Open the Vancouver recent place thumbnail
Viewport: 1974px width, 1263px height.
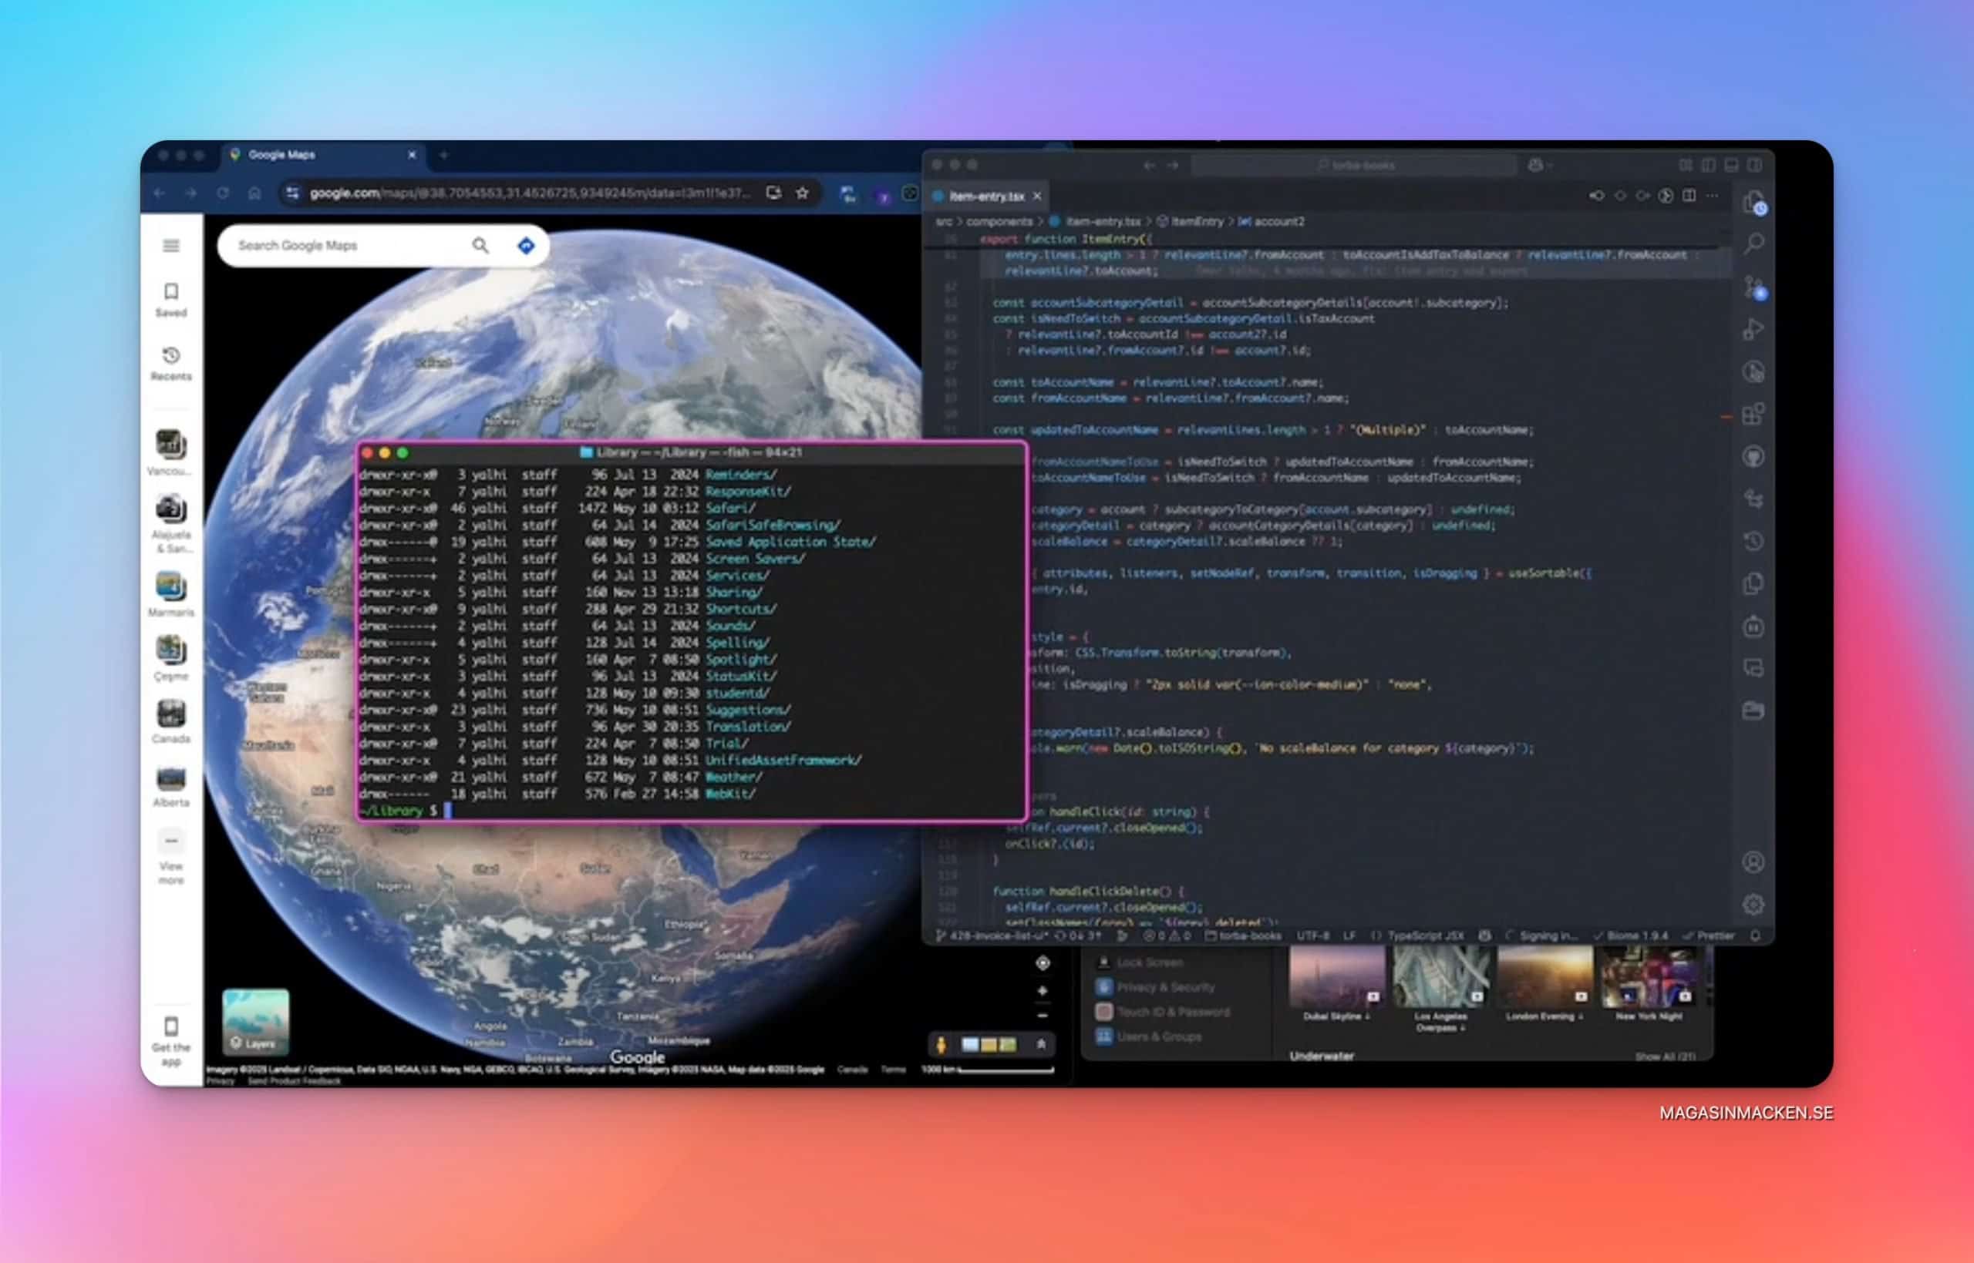coord(170,445)
